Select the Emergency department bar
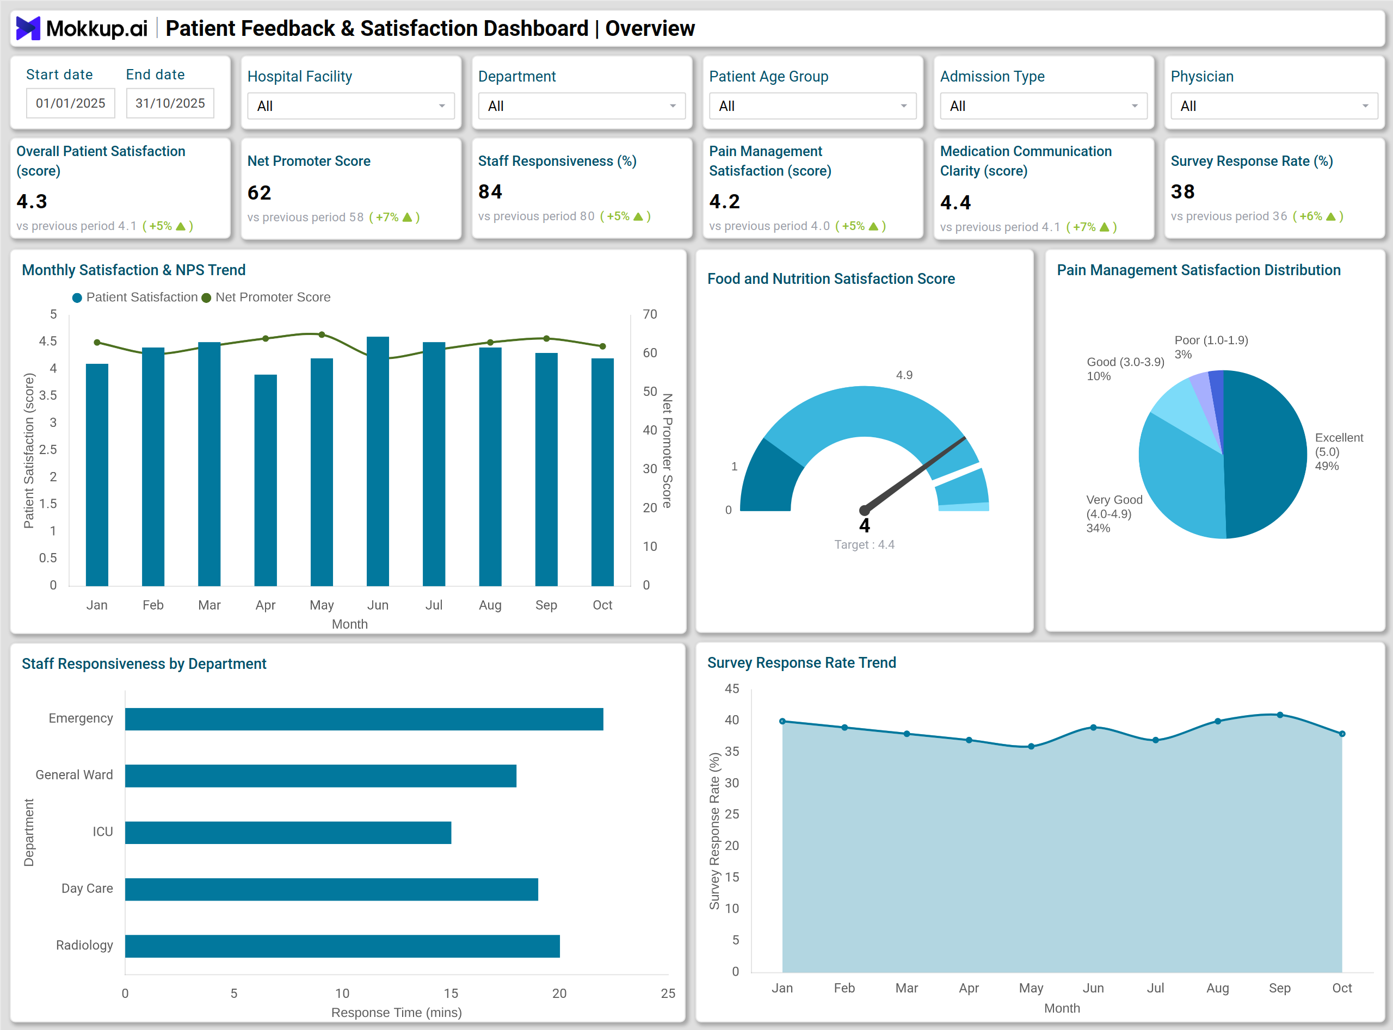This screenshot has height=1030, width=1393. coord(365,719)
